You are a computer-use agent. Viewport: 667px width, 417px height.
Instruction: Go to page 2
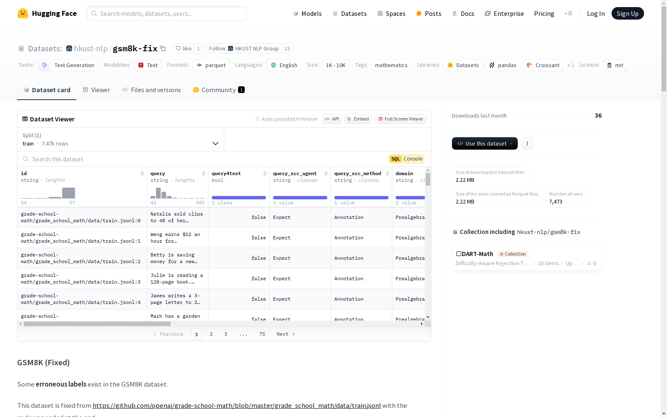tap(211, 334)
